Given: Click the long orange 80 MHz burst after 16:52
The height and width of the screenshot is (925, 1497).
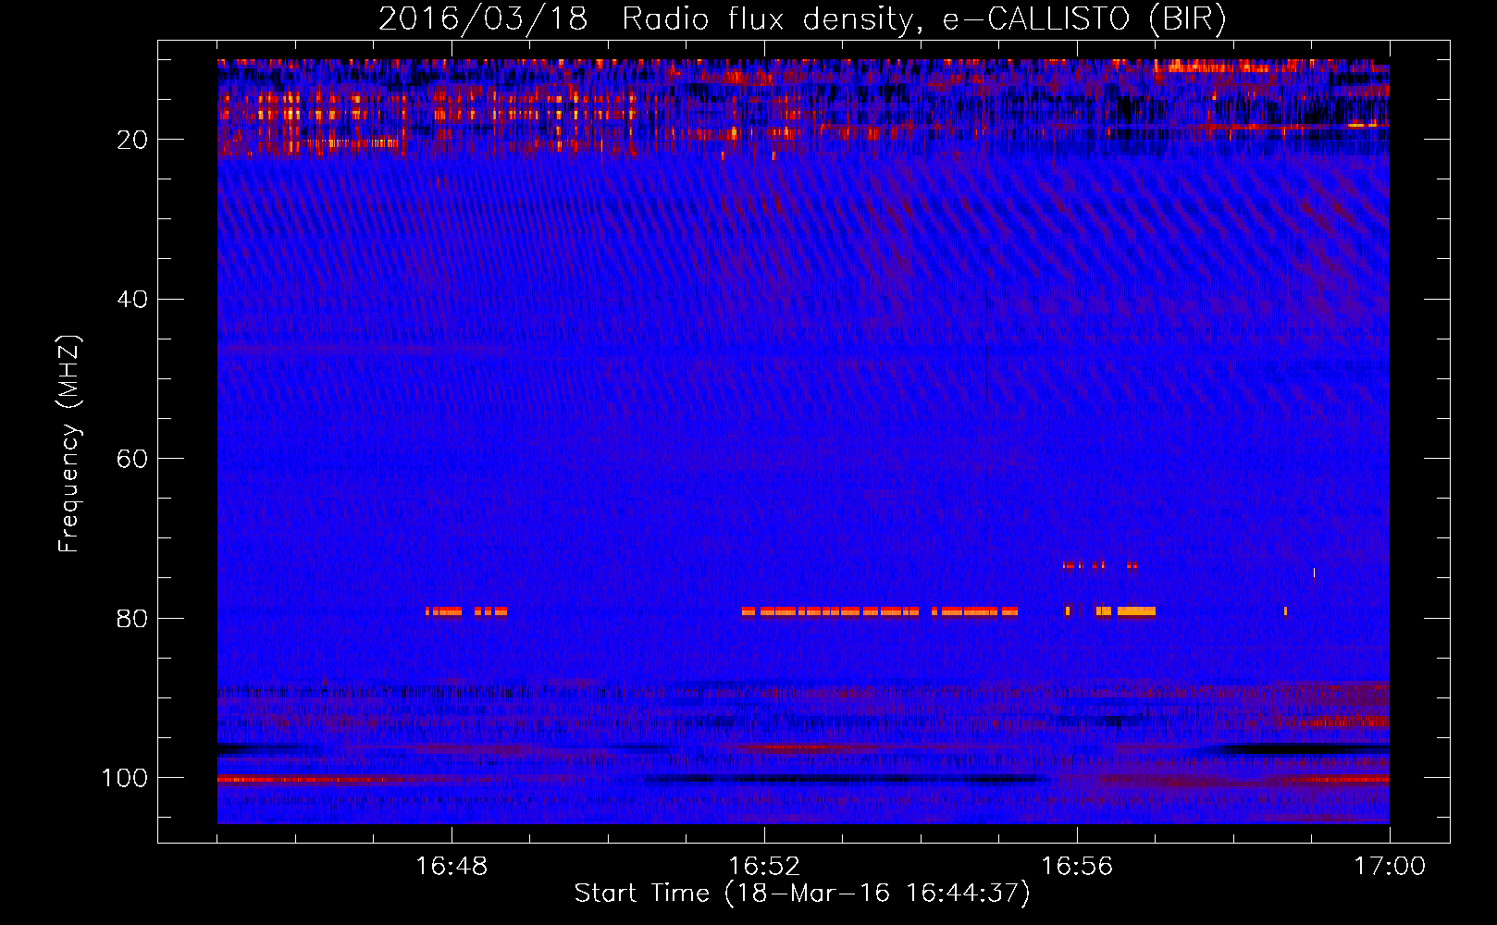Looking at the screenshot, I should pos(879,611).
